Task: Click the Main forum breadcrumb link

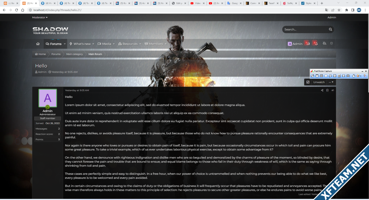Action: 95,54
